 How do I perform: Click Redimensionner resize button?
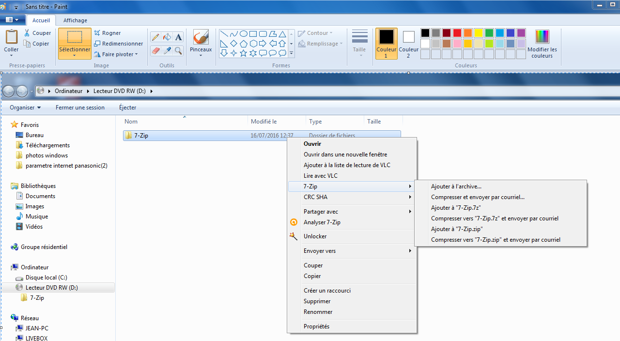pos(118,44)
